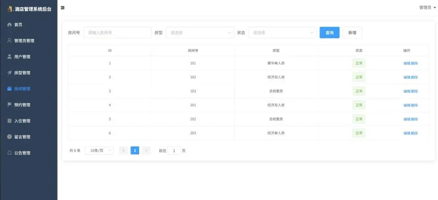Viewport: 438px width, 200px height.
Task: Click the bell icon for 公告管理
Action: [9, 153]
